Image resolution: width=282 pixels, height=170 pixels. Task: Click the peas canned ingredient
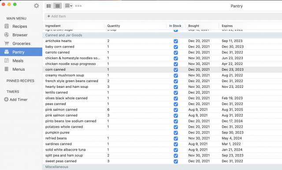click(56, 104)
